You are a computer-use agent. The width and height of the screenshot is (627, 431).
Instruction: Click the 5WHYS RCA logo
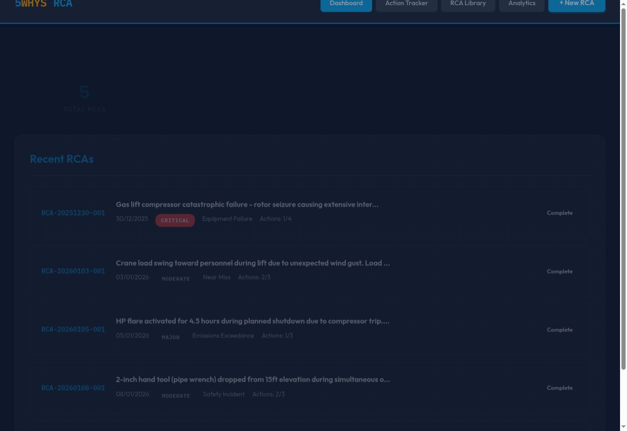click(44, 4)
